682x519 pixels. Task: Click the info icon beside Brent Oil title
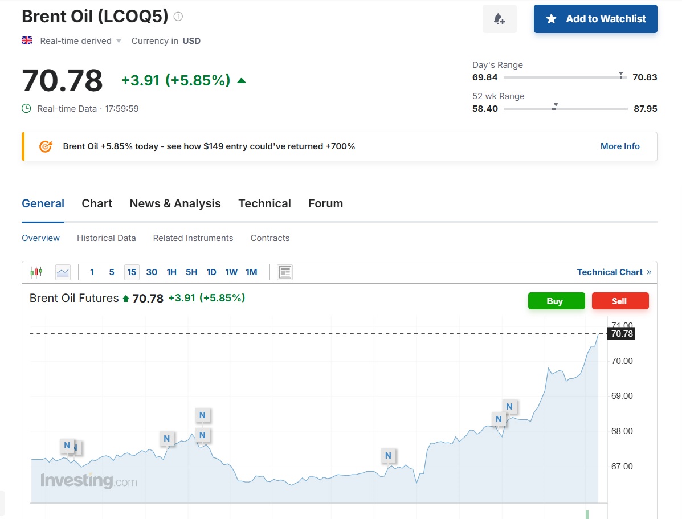[178, 17]
